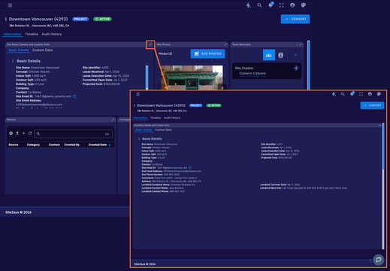The height and width of the screenshot is (271, 390).
Task: Copy the Site Email ID in background panel
Action: tap(75, 96)
